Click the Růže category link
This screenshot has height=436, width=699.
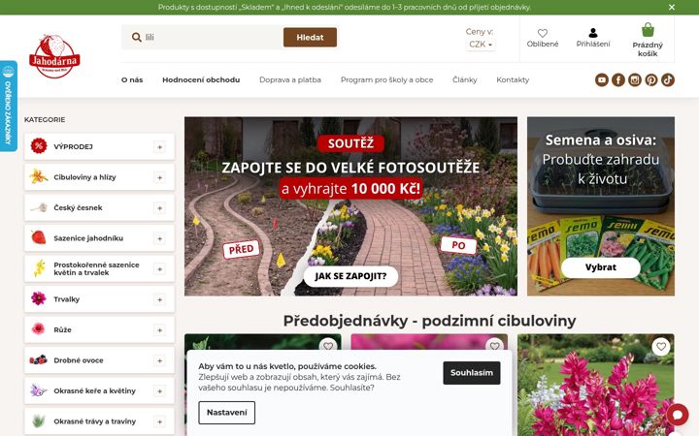click(62, 330)
